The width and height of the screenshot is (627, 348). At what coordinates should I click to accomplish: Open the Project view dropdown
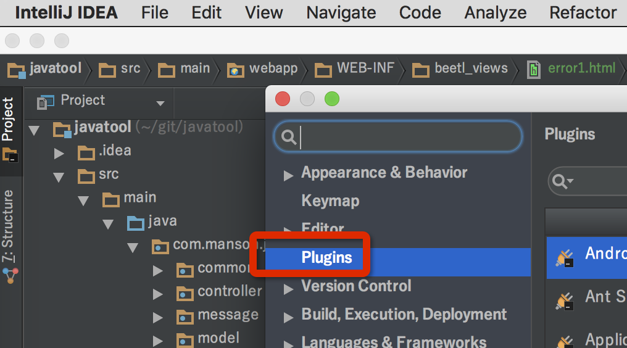click(160, 104)
